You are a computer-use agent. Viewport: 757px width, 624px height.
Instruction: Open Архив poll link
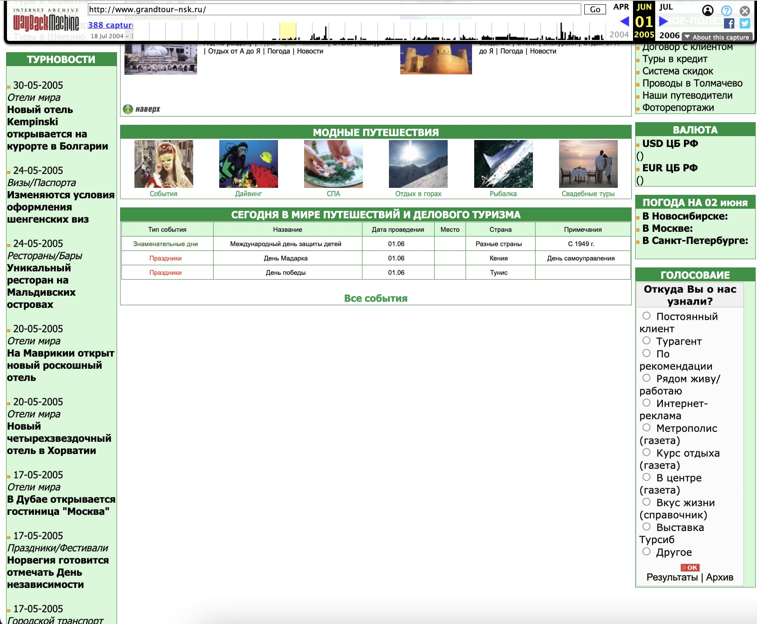point(720,577)
